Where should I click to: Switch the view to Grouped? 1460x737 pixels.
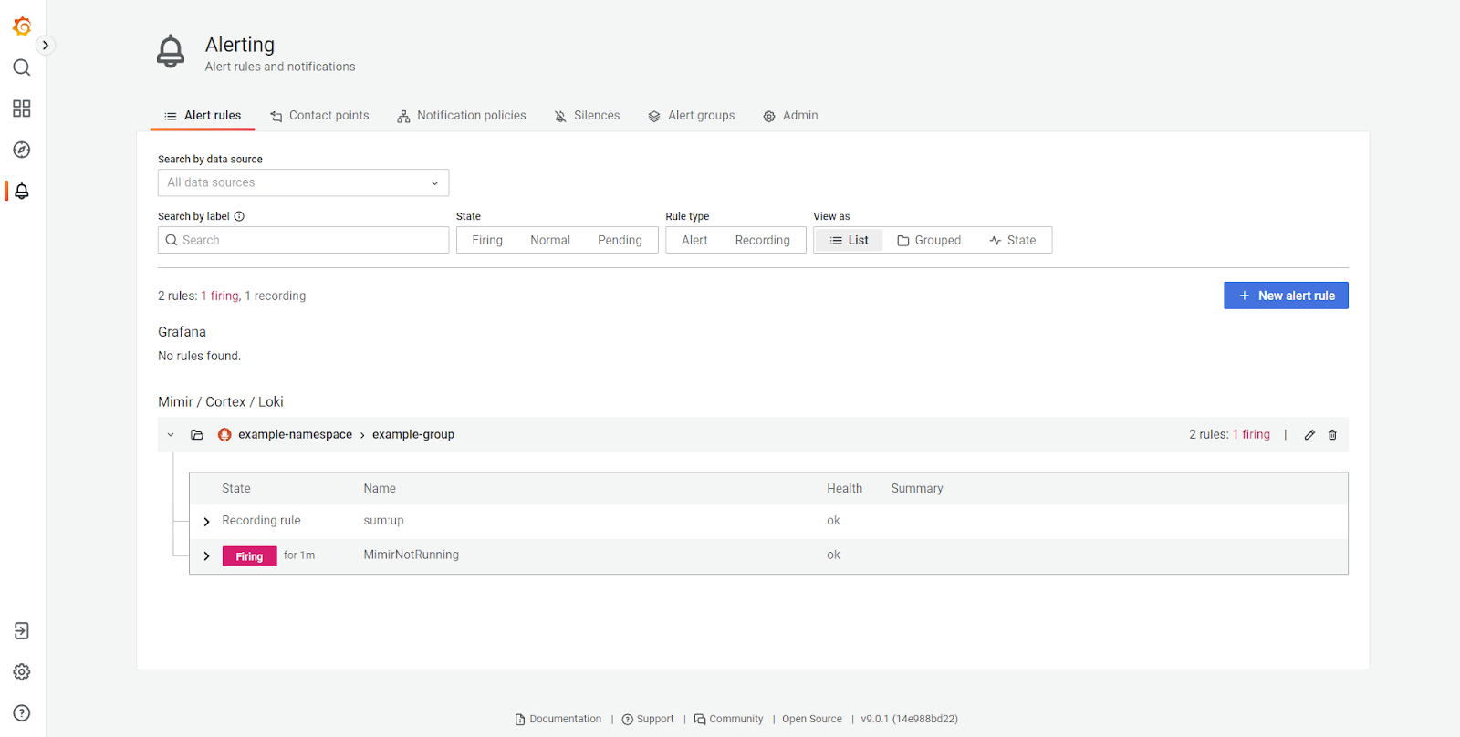[929, 240]
